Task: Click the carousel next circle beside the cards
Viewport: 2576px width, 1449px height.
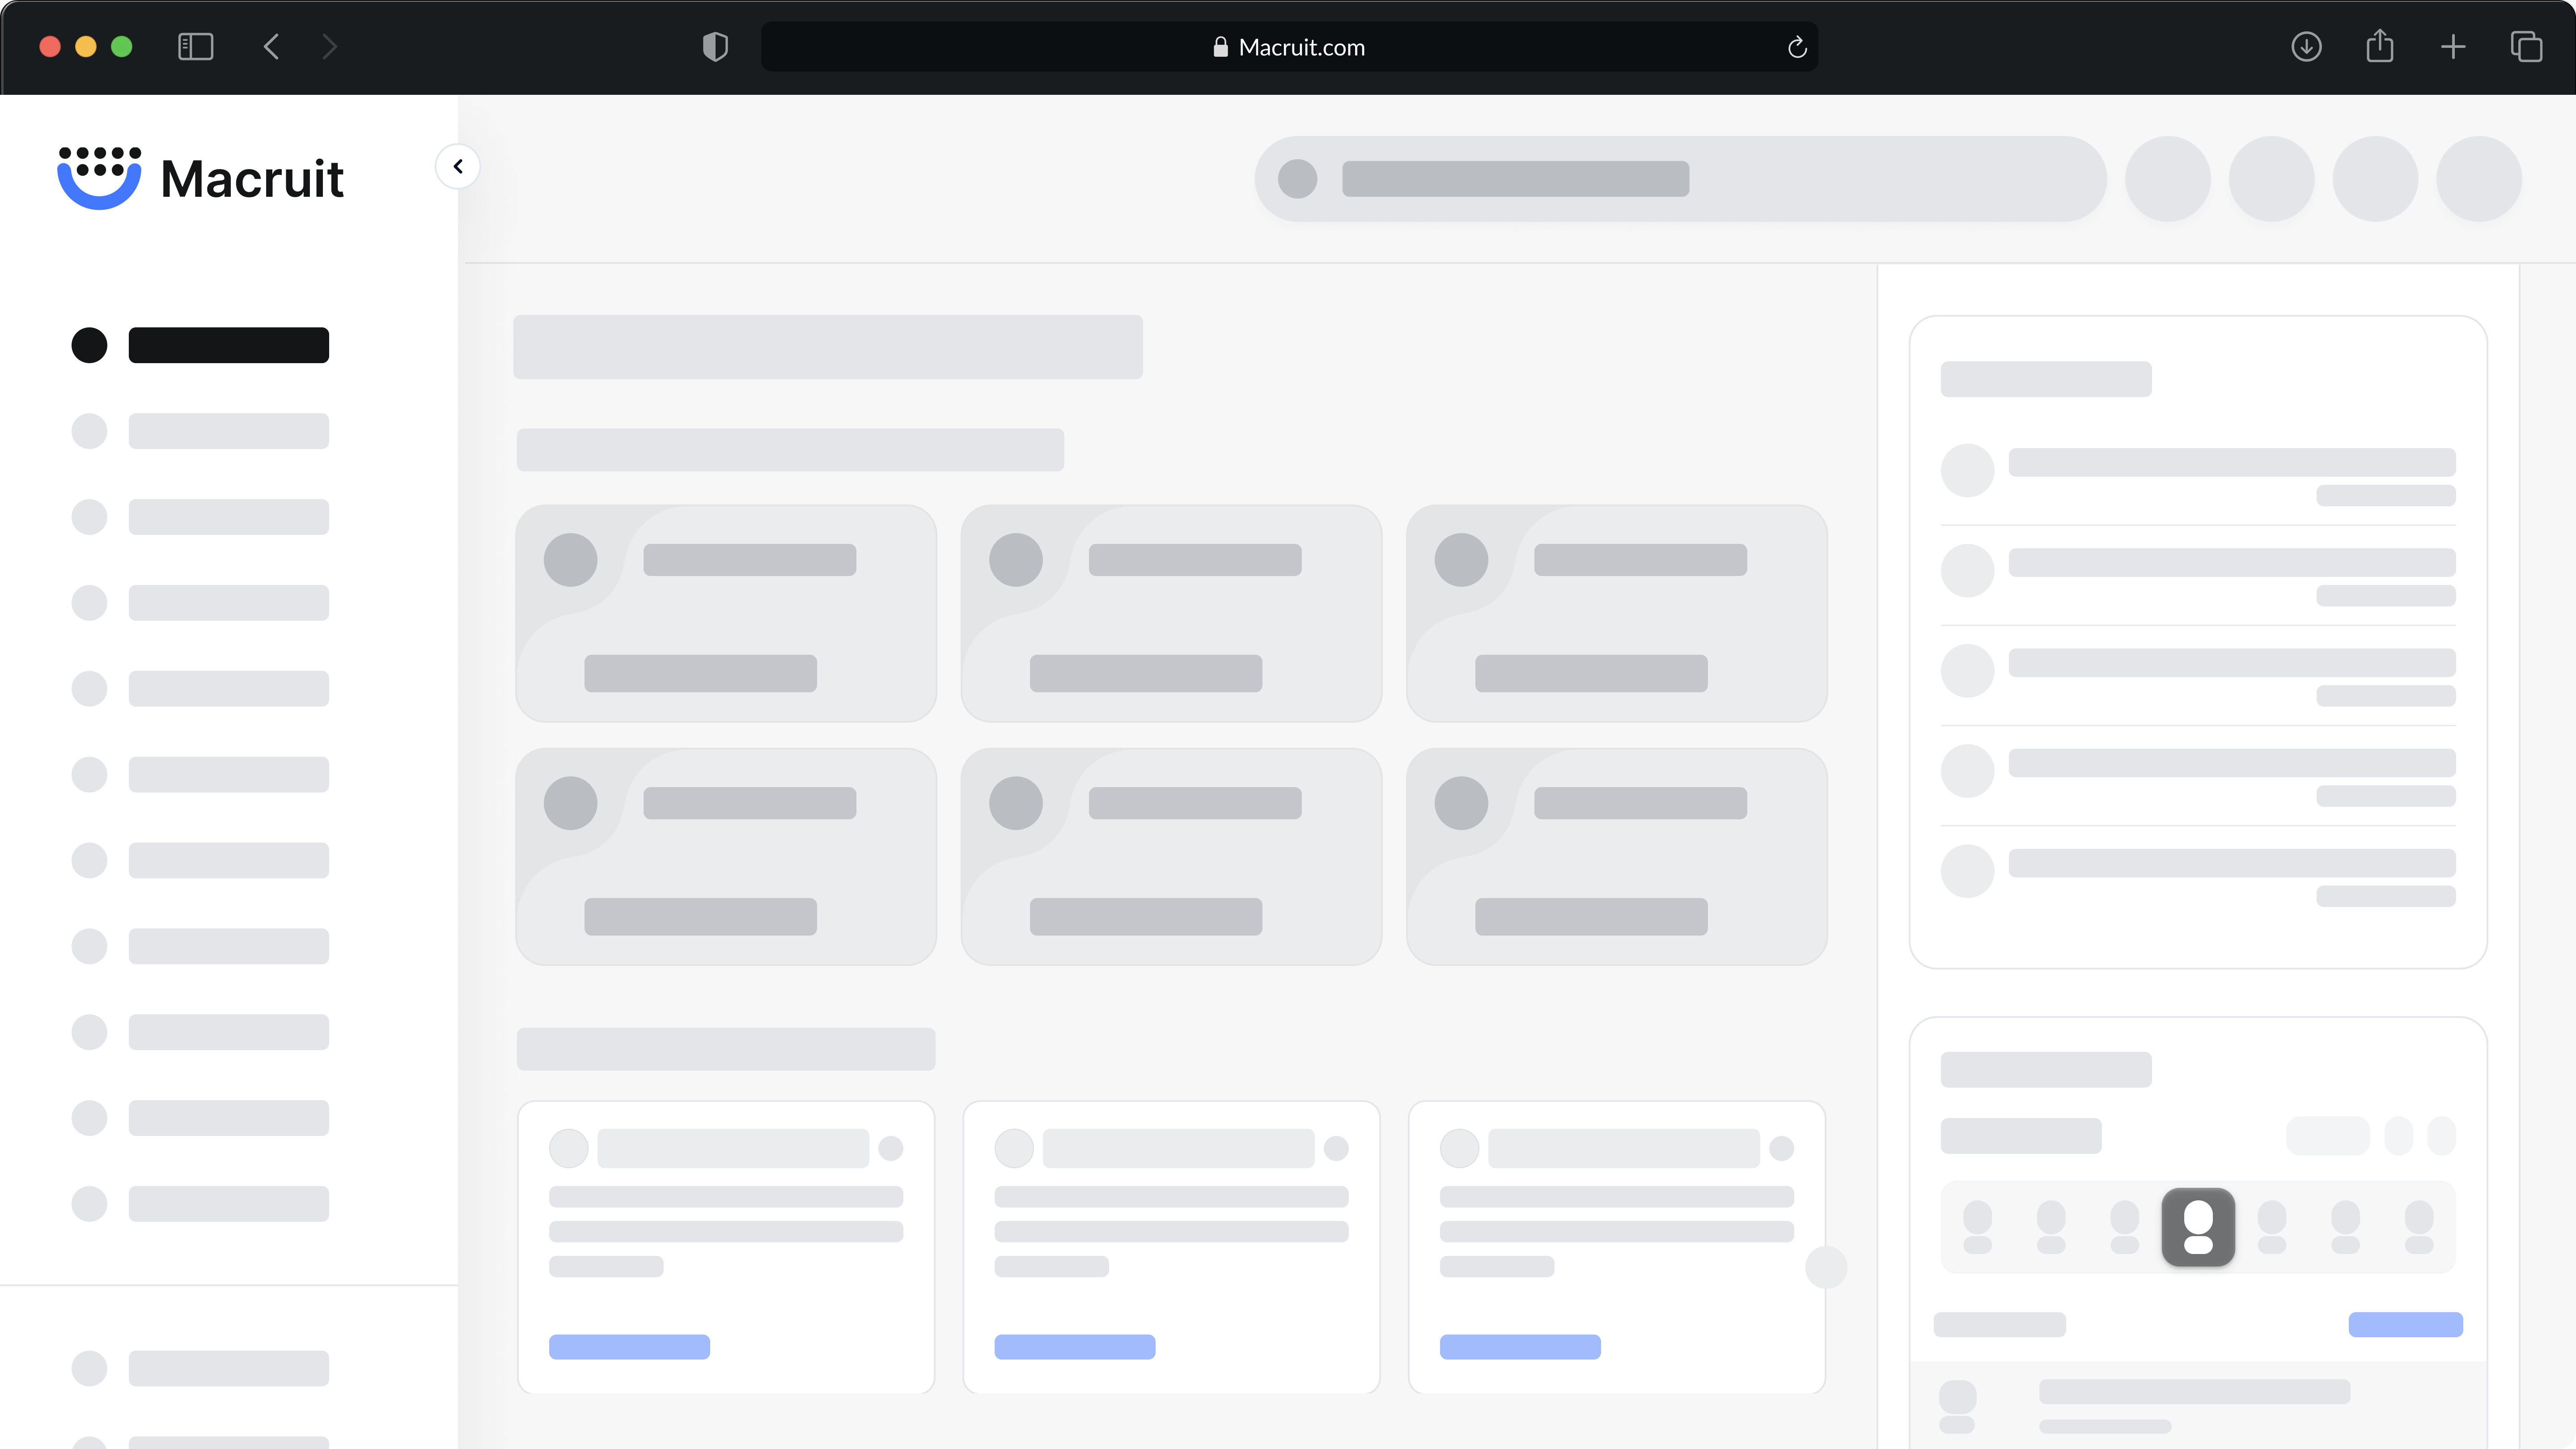Action: point(1826,1268)
